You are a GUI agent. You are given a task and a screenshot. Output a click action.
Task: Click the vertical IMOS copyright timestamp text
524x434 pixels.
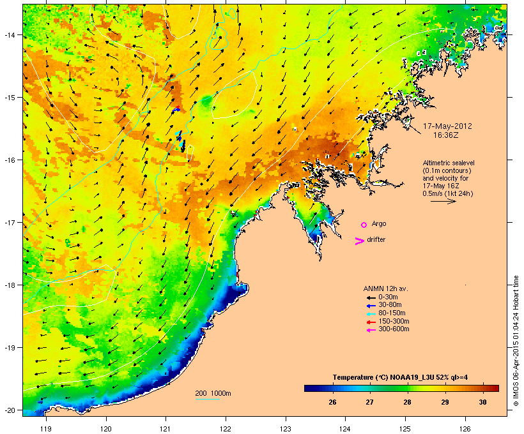click(516, 341)
